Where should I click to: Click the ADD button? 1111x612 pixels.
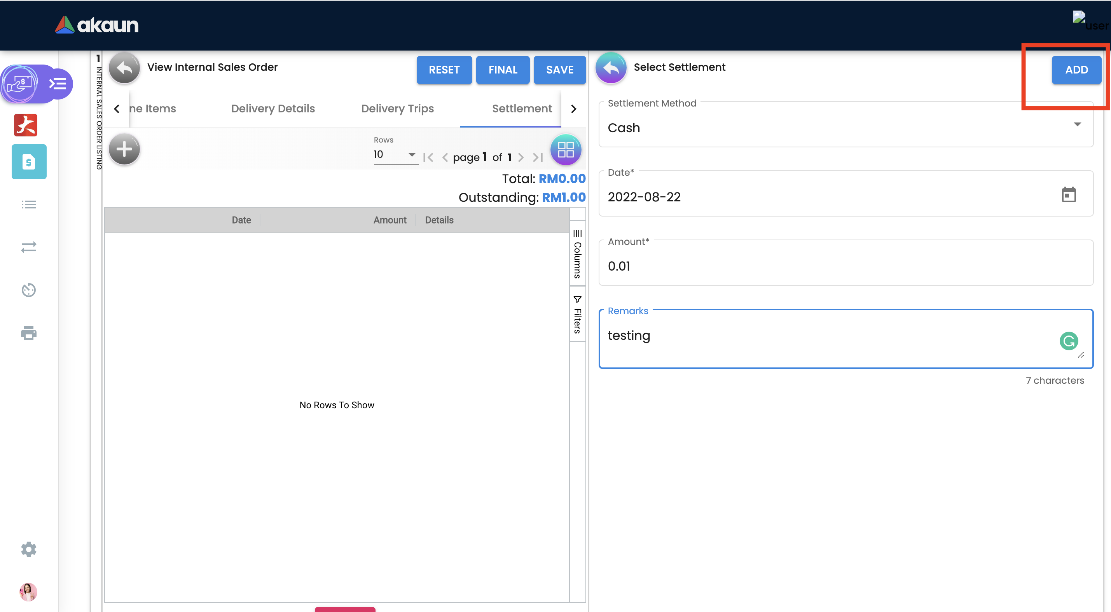tap(1076, 70)
